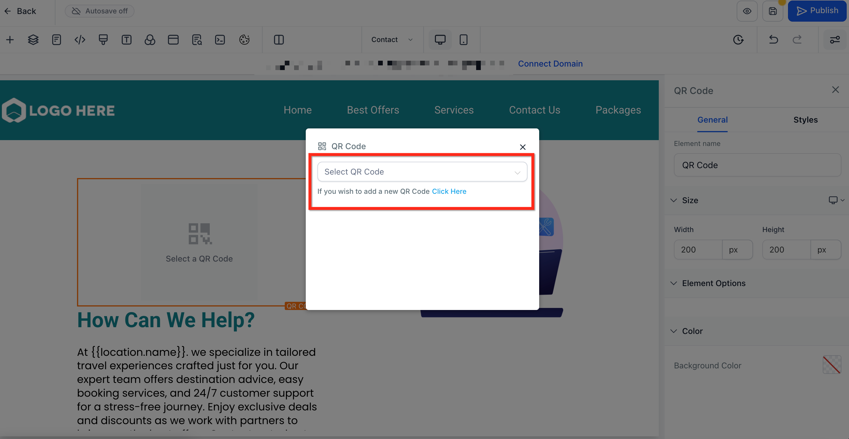Click the version history clock icon
Screen dimensions: 849x439
point(738,40)
